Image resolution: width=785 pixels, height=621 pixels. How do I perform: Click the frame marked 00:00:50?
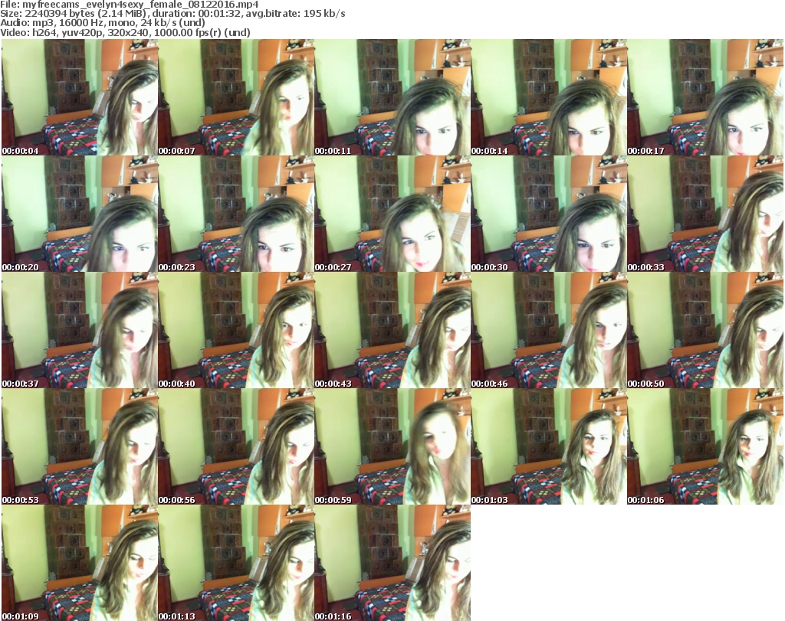[705, 331]
